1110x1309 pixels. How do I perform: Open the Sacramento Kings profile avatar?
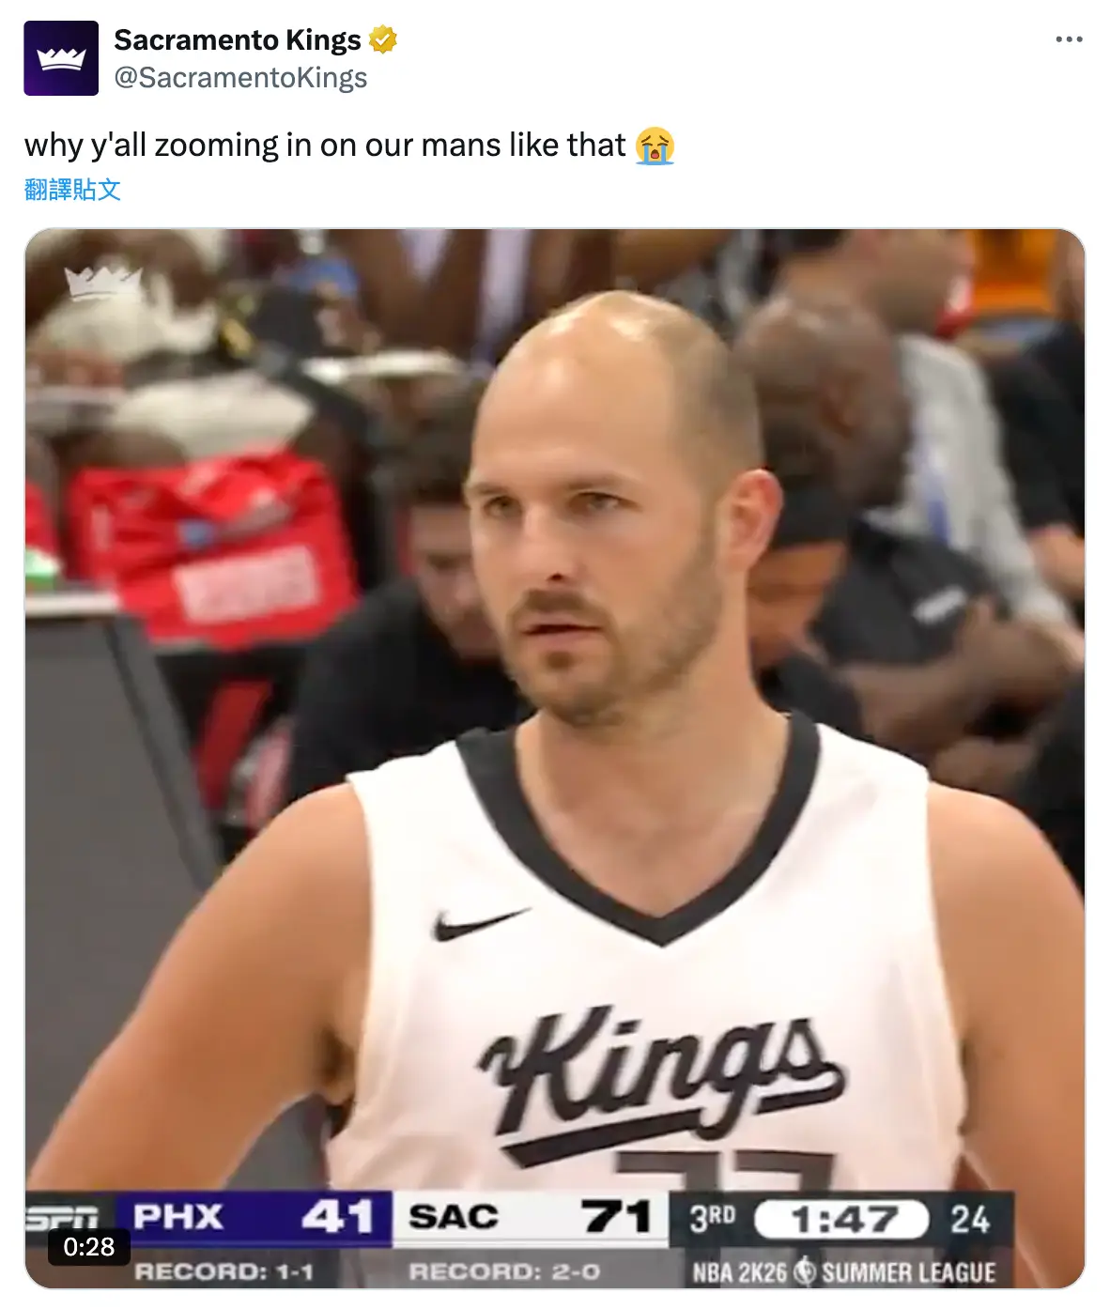(61, 58)
